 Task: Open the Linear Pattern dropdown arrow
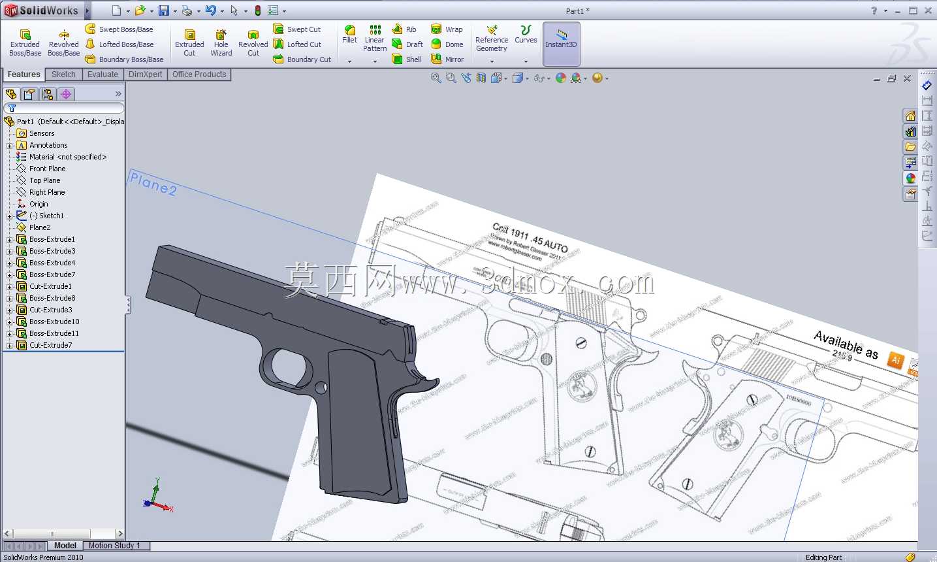coord(375,61)
